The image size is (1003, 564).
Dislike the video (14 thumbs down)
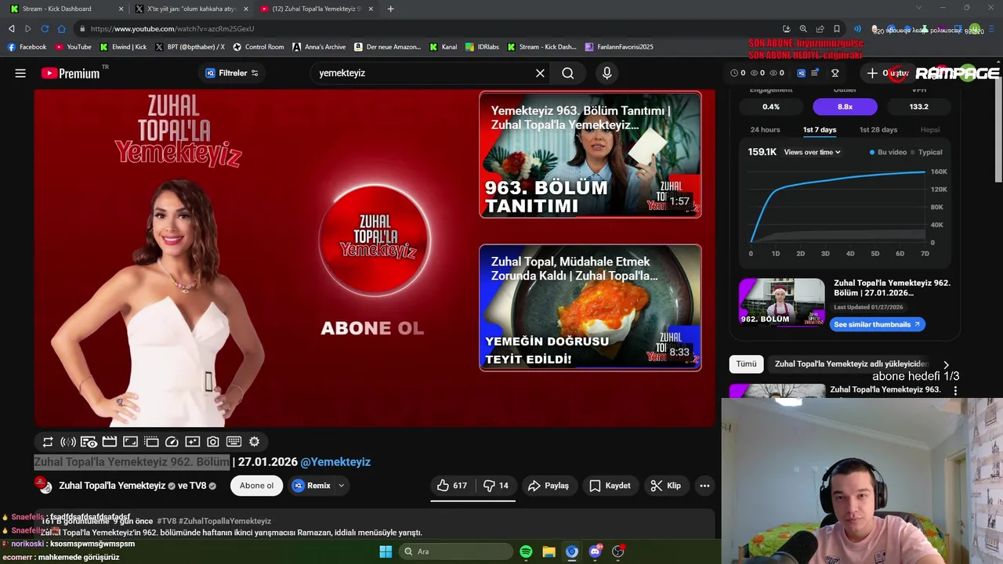(x=496, y=486)
